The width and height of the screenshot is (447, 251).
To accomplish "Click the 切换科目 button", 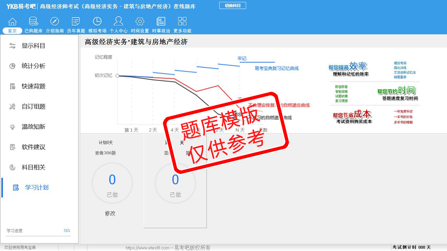I will 232,6.
